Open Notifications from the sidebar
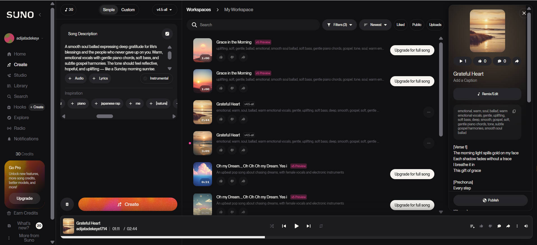This screenshot has width=537, height=245. pos(26,139)
